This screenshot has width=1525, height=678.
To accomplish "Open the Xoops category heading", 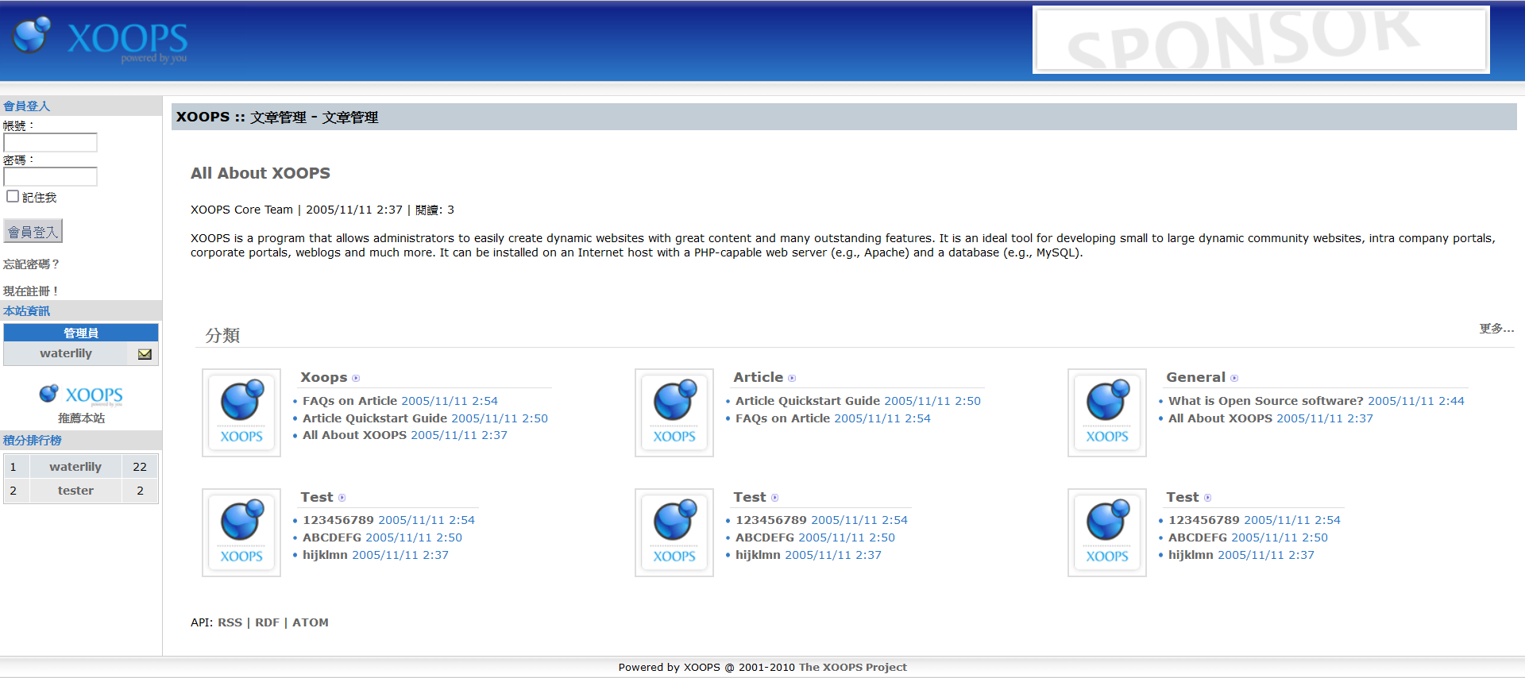I will pyautogui.click(x=324, y=377).
